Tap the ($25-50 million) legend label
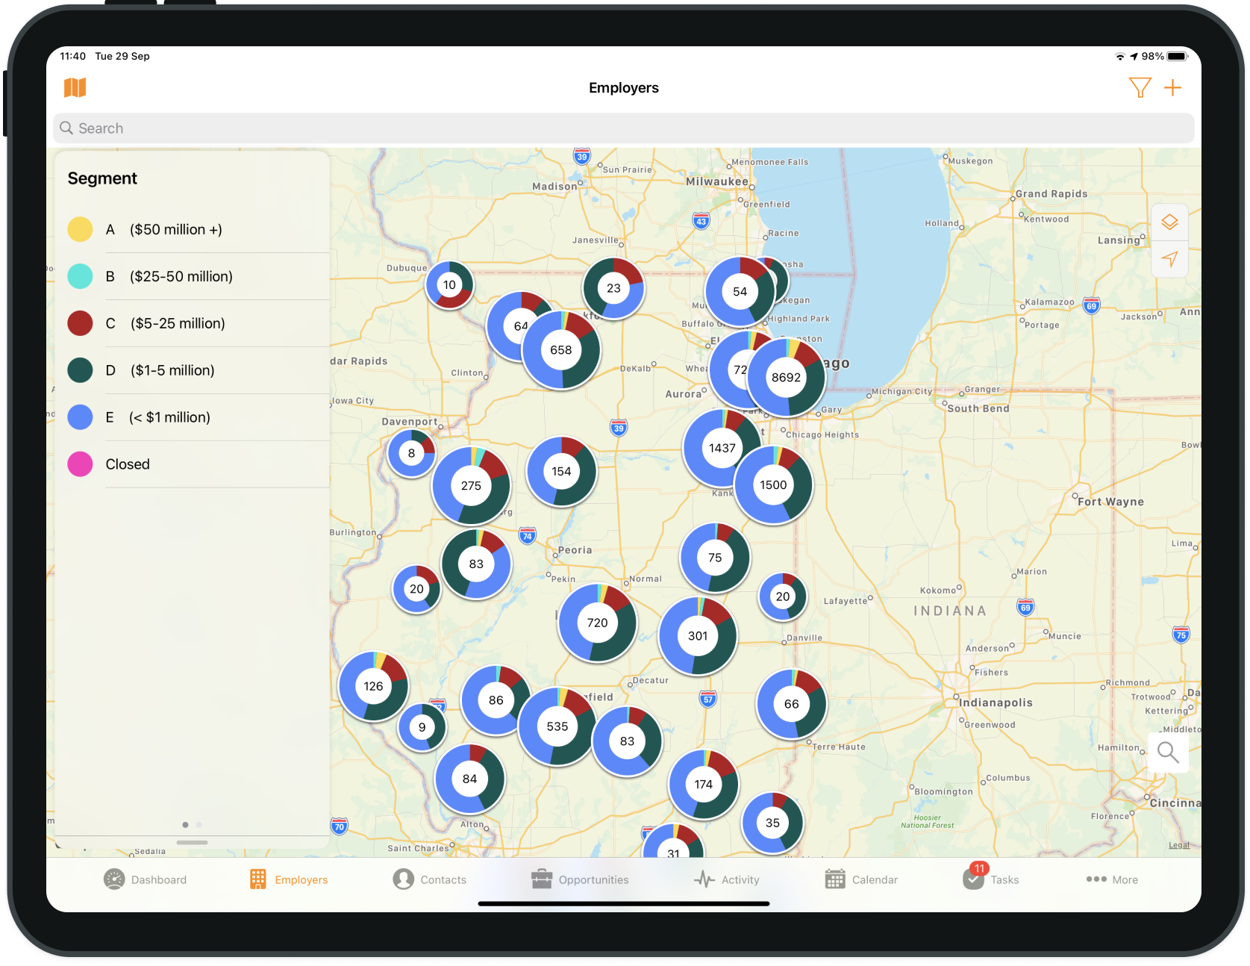This screenshot has height=966, width=1250. pos(181,276)
